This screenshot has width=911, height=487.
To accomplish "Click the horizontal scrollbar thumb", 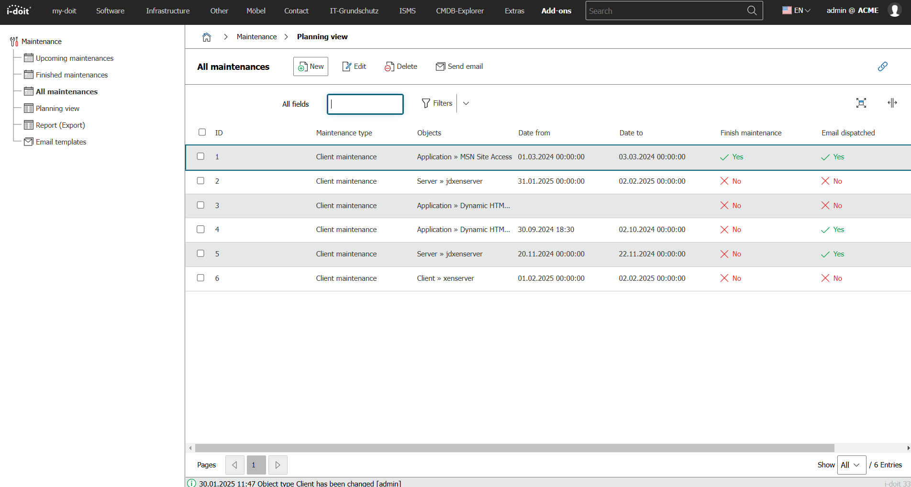I will [x=515, y=448].
